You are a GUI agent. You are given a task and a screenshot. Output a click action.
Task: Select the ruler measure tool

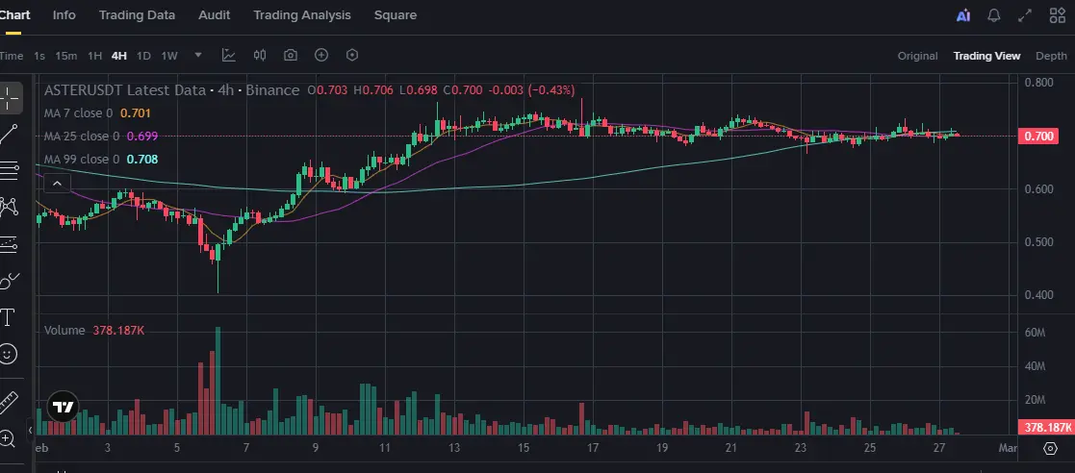(8, 402)
